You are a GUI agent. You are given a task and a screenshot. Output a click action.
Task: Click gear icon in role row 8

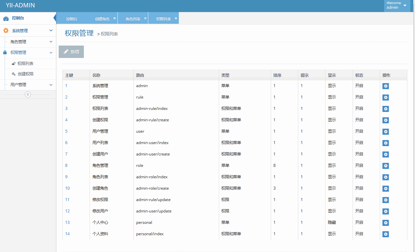[x=385, y=166]
